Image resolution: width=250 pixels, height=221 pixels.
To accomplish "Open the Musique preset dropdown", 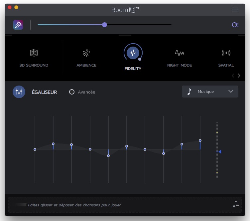I will [x=210, y=92].
